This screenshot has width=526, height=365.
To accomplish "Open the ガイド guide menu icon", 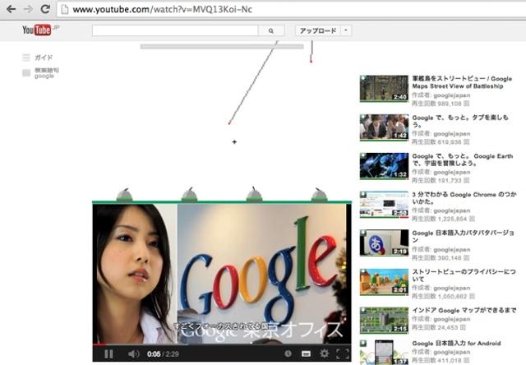I will [26, 58].
